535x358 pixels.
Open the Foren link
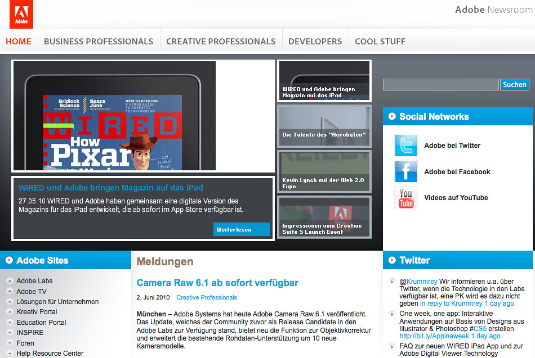point(25,343)
